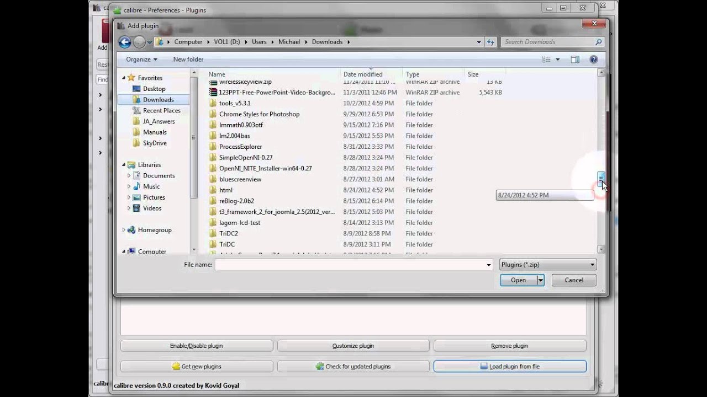This screenshot has height=397, width=707.
Task: Click Remove plugin in calibre Preferences
Action: pos(509,346)
